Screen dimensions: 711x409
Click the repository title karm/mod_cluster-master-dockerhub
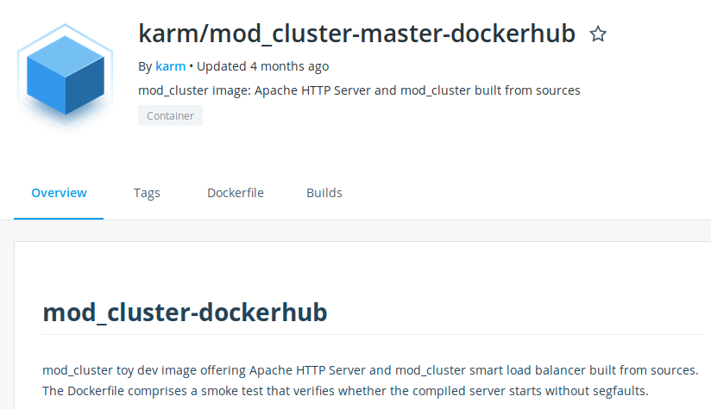357,34
